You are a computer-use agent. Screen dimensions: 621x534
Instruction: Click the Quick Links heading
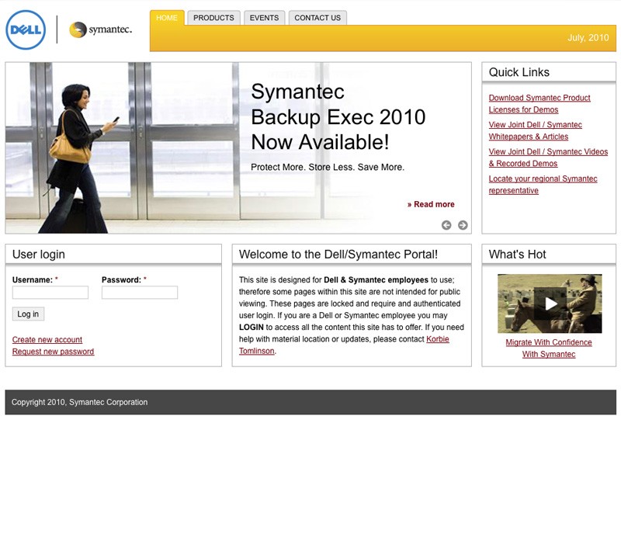click(519, 72)
